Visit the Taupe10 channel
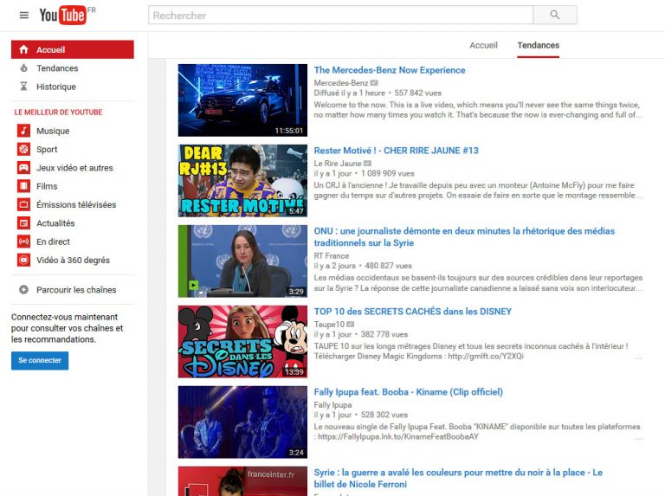 (x=329, y=325)
